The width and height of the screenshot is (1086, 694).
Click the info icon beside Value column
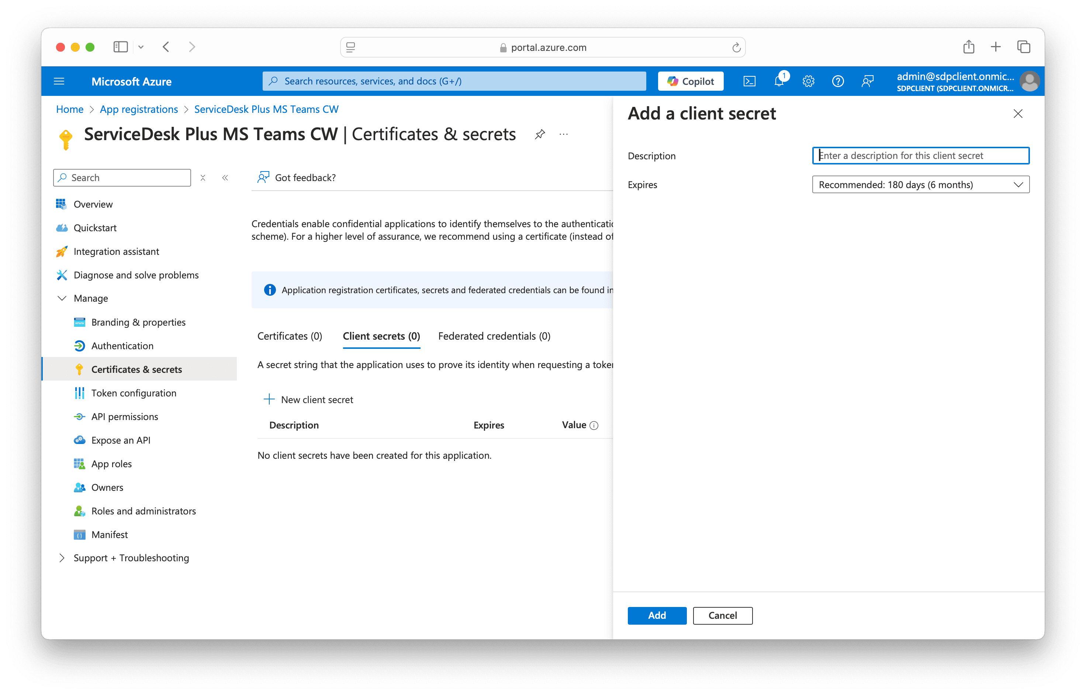[594, 425]
